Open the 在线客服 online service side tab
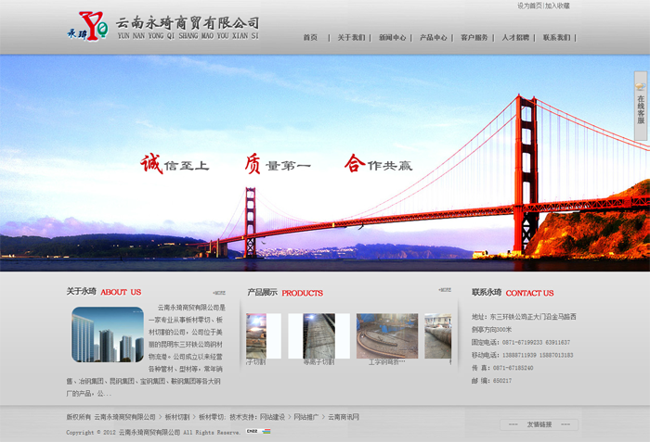This screenshot has width=650, height=442. coord(641,106)
